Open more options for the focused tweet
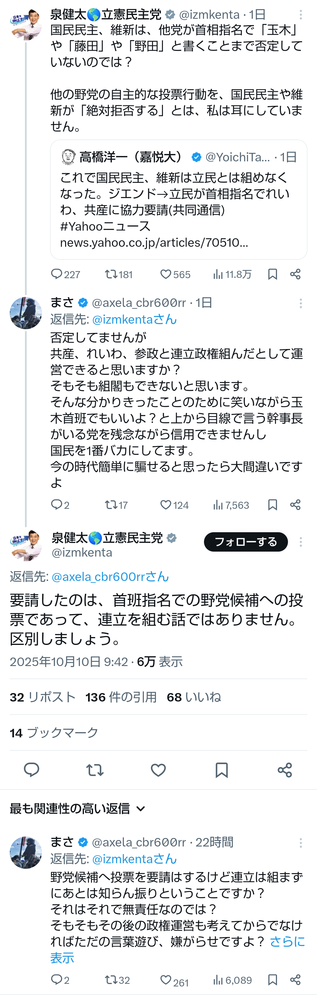The width and height of the screenshot is (317, 997). tap(301, 542)
